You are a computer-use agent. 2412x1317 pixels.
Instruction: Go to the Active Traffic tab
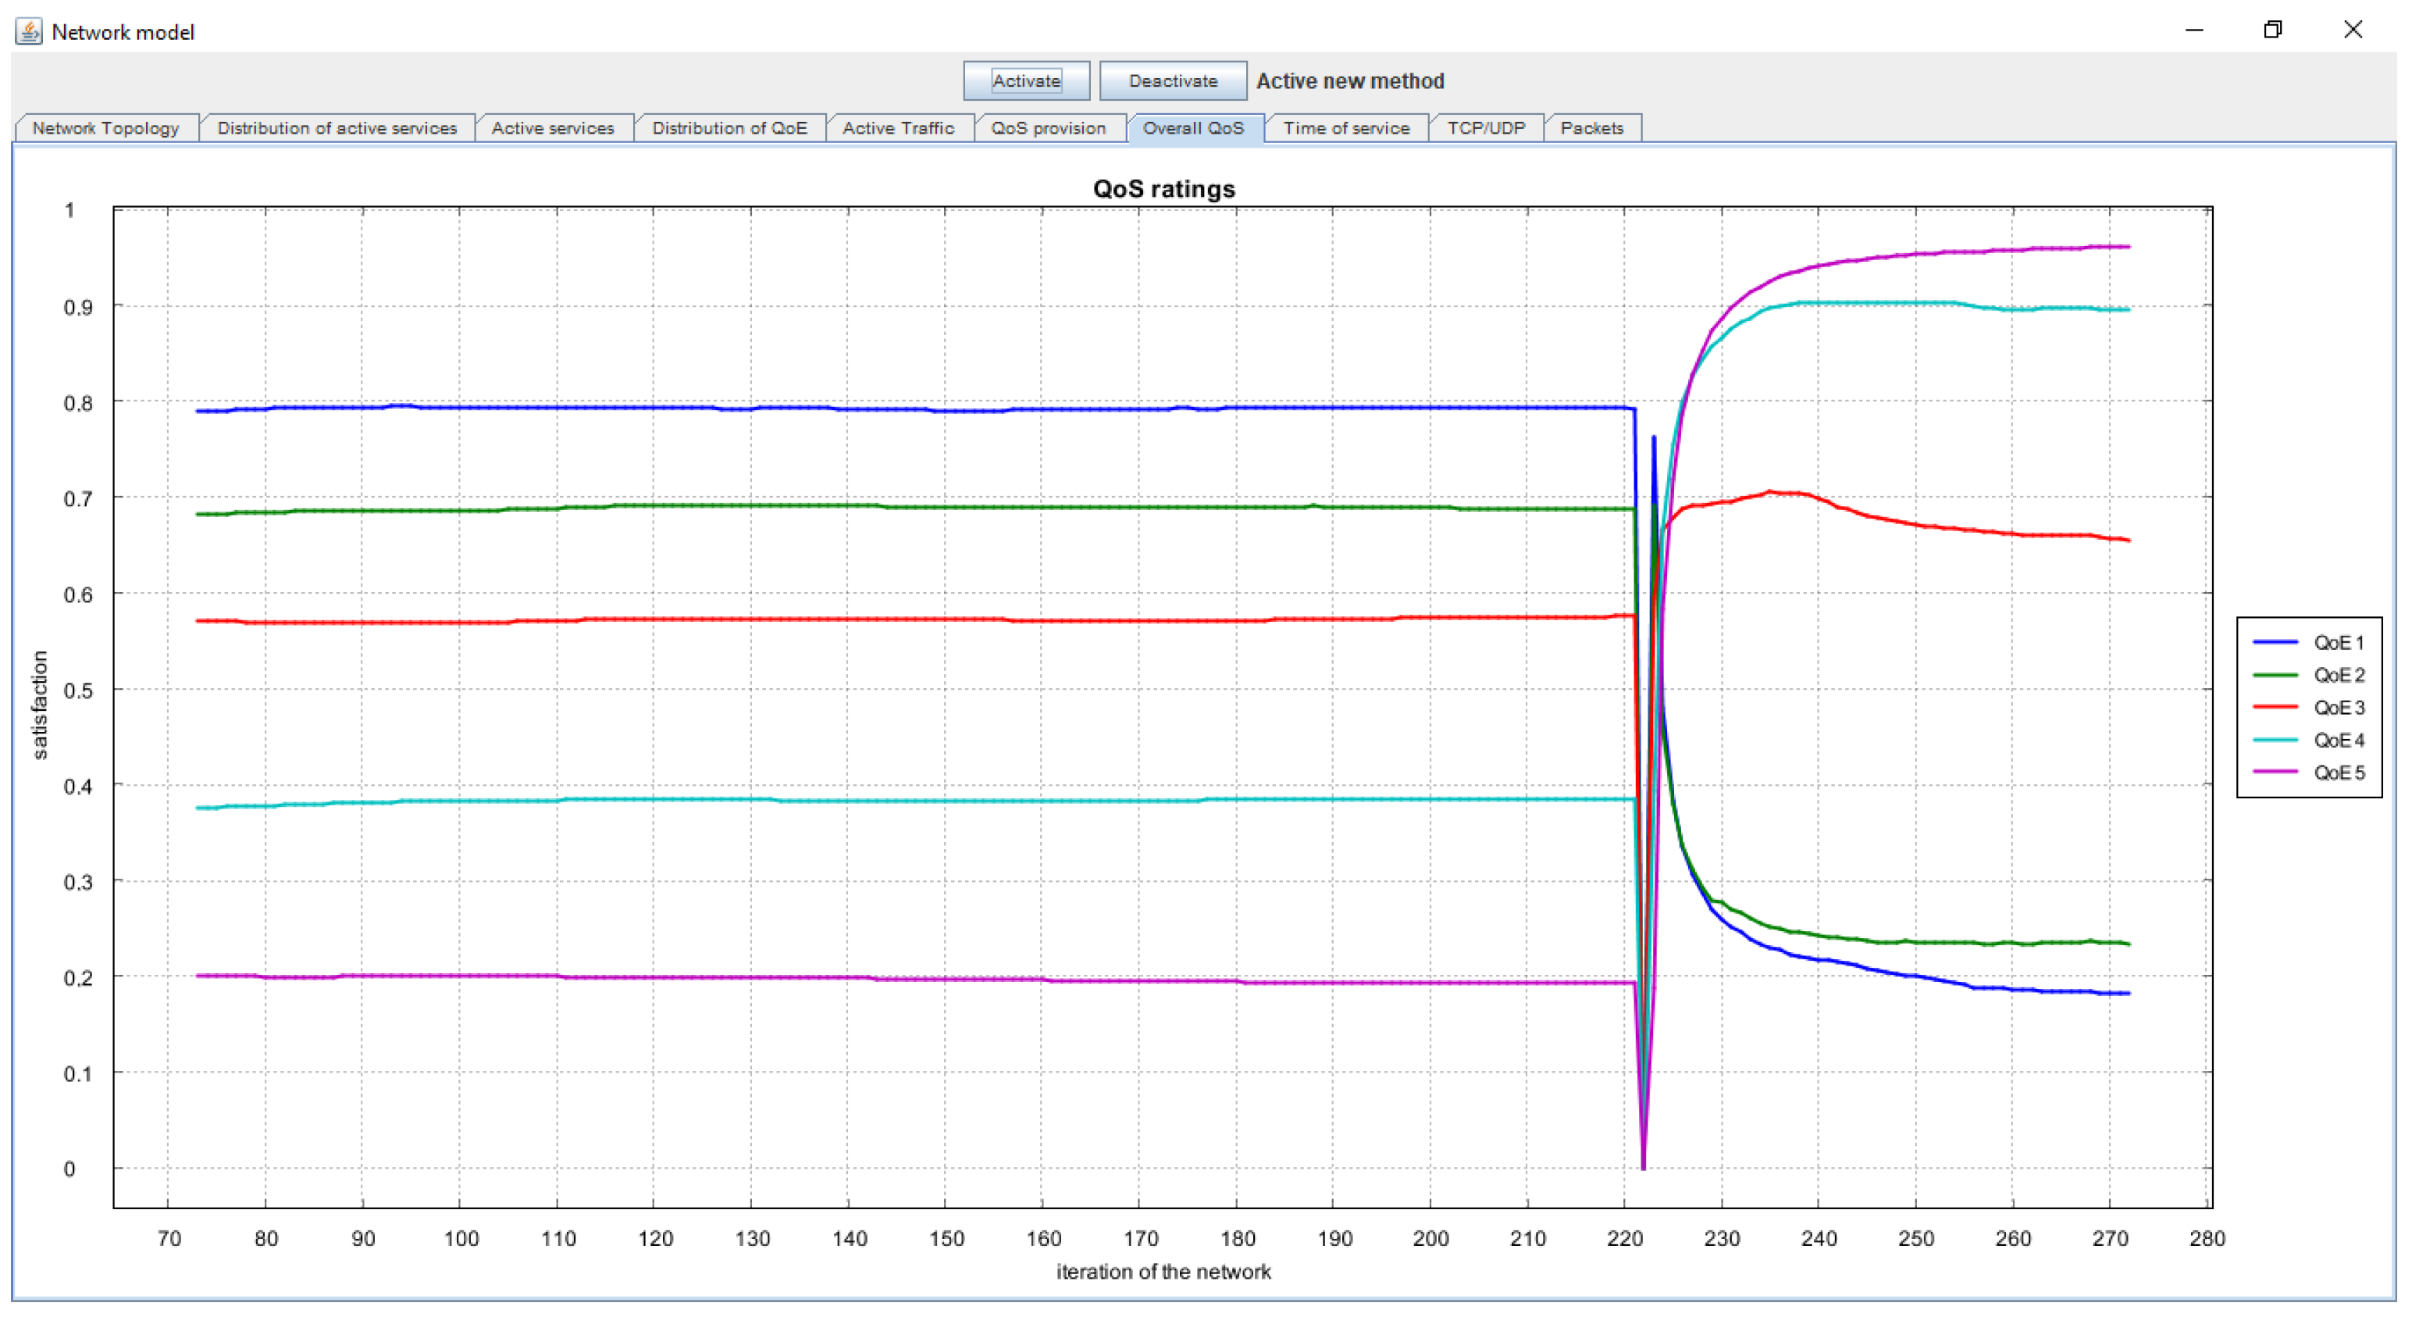tap(897, 128)
